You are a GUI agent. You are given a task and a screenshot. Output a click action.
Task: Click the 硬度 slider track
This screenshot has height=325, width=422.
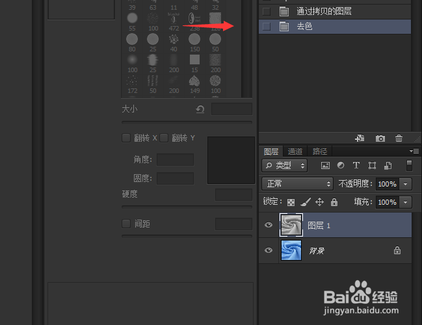187,207
